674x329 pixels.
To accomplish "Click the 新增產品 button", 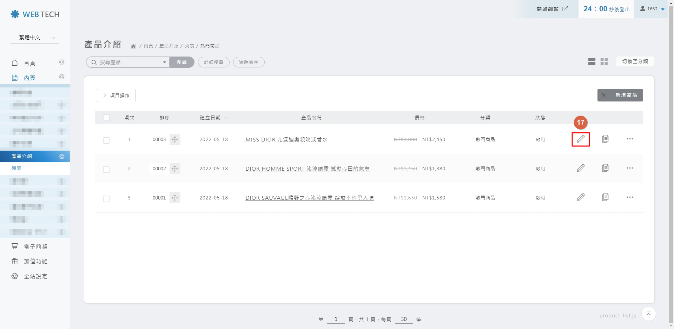I will (626, 95).
